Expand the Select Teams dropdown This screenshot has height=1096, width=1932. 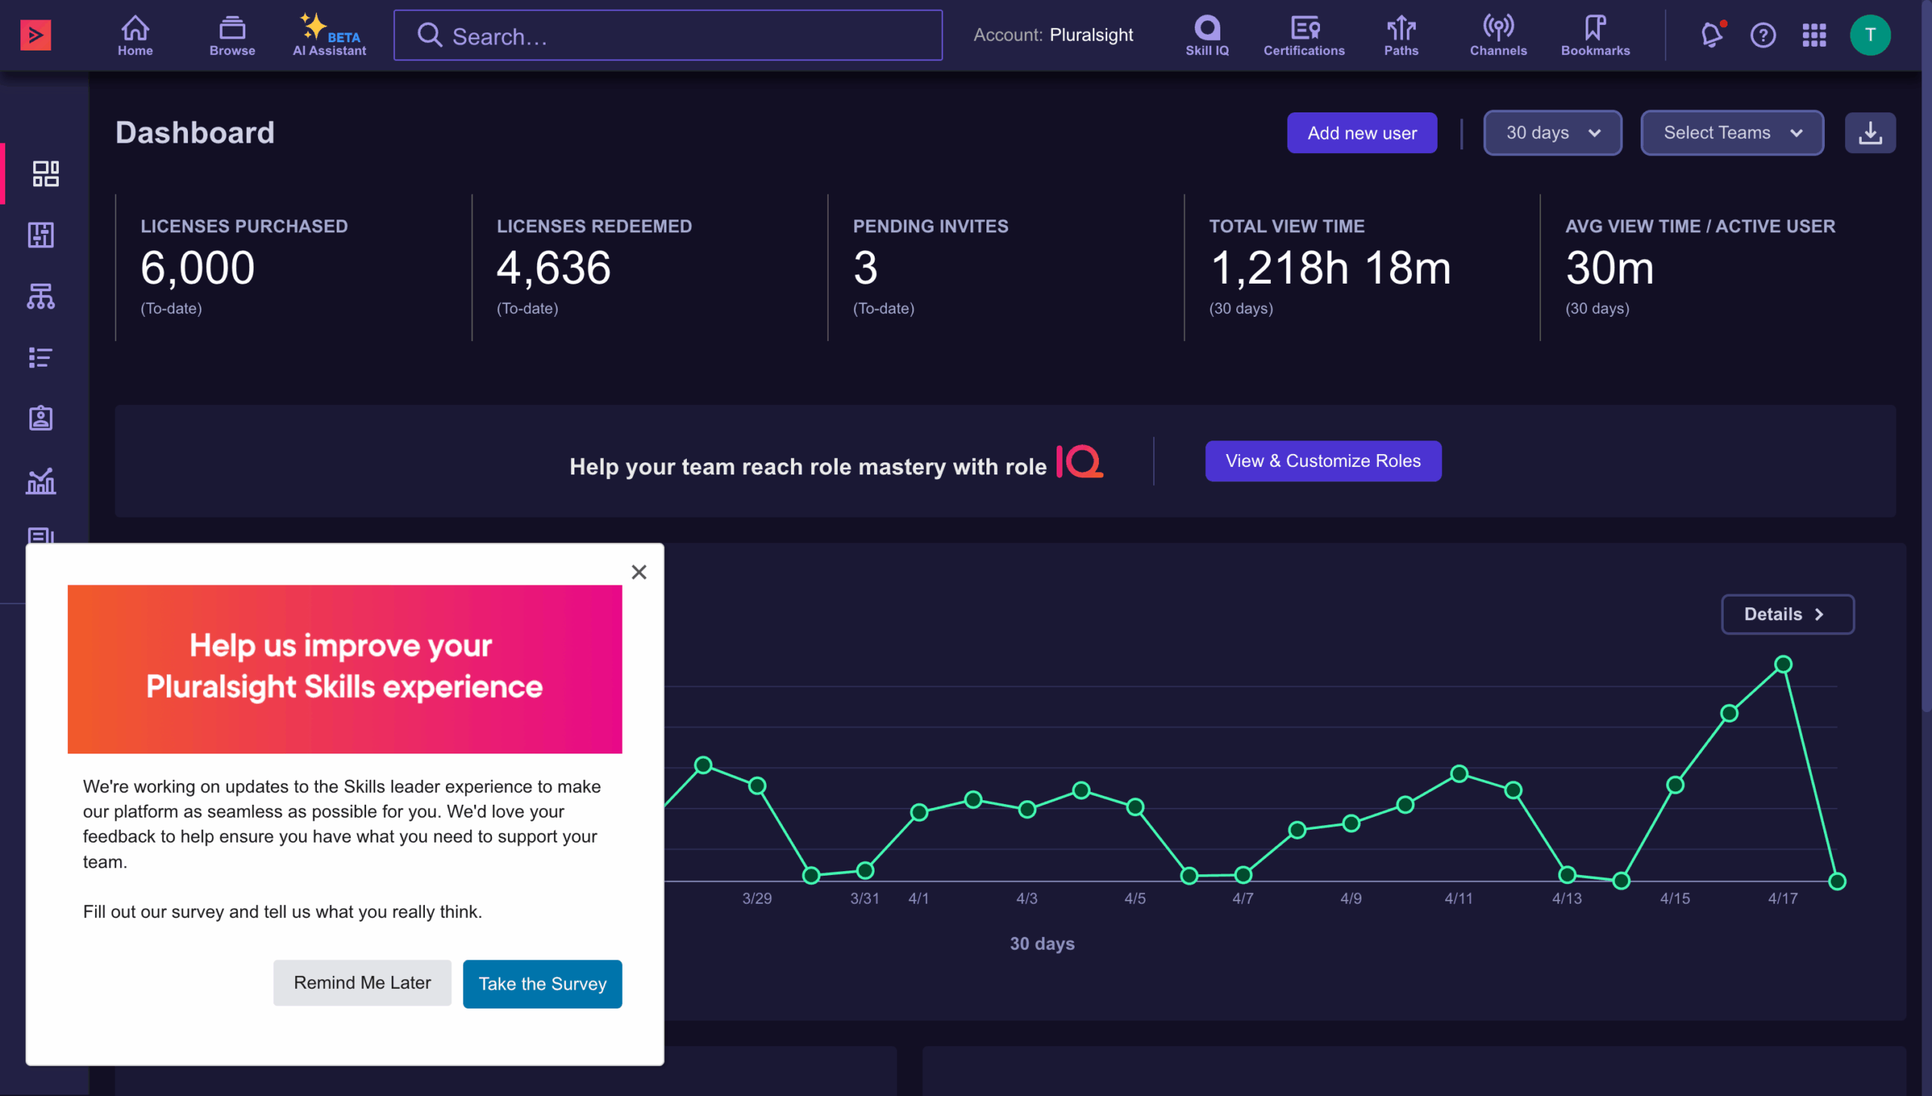pos(1731,133)
